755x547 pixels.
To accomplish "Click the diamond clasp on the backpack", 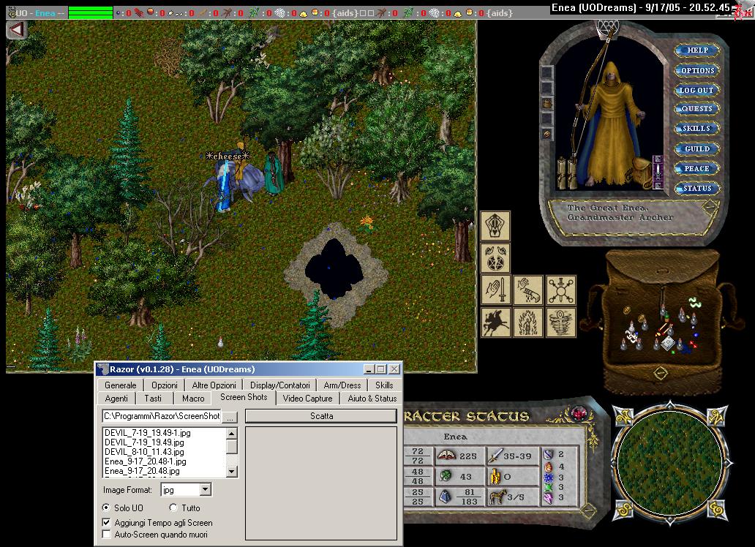I will tap(660, 373).
